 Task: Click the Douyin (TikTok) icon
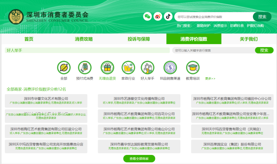point(168,17)
